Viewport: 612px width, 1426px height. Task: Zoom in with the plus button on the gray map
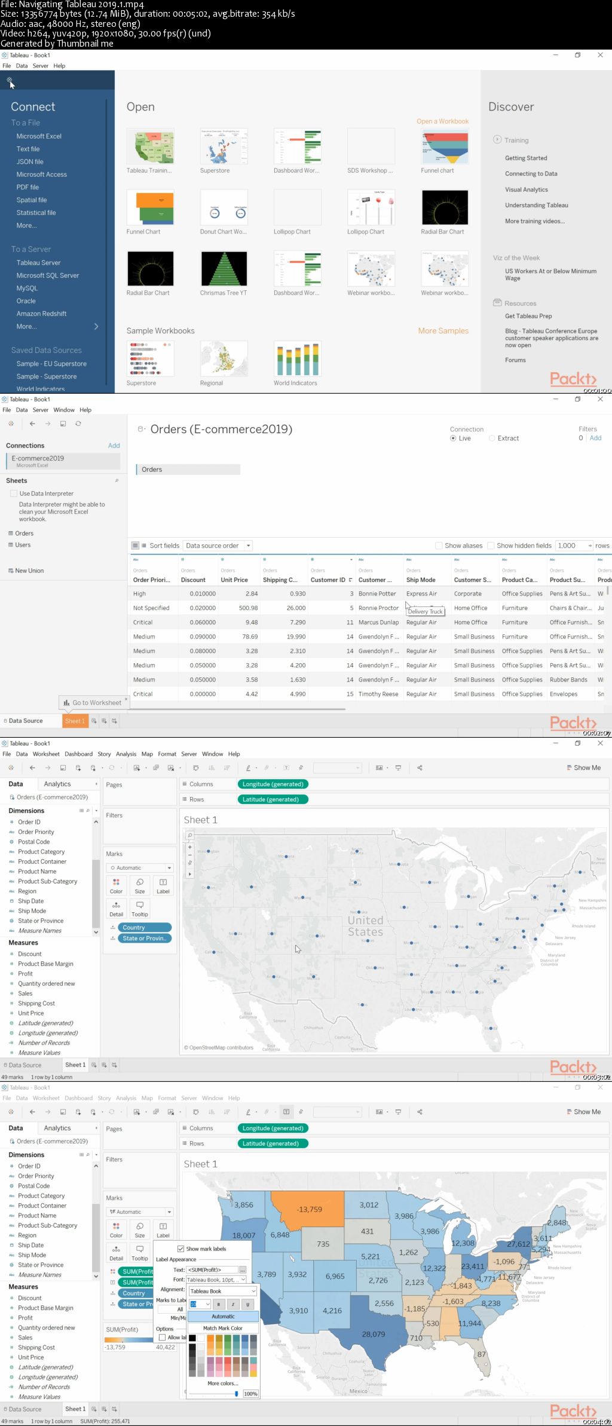point(190,847)
